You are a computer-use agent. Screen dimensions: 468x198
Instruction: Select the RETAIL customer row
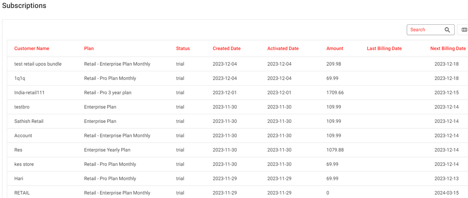tap(22, 193)
